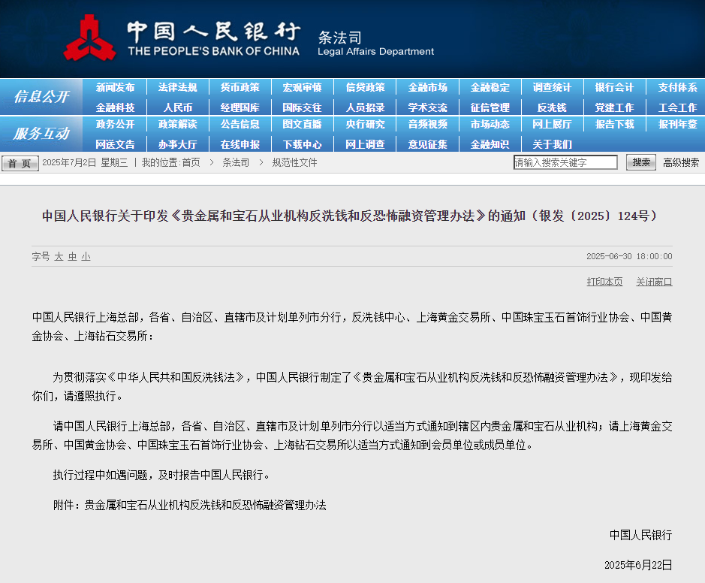Follow the 条法司 breadcrumb link
Image resolution: width=705 pixels, height=583 pixels.
(x=236, y=162)
